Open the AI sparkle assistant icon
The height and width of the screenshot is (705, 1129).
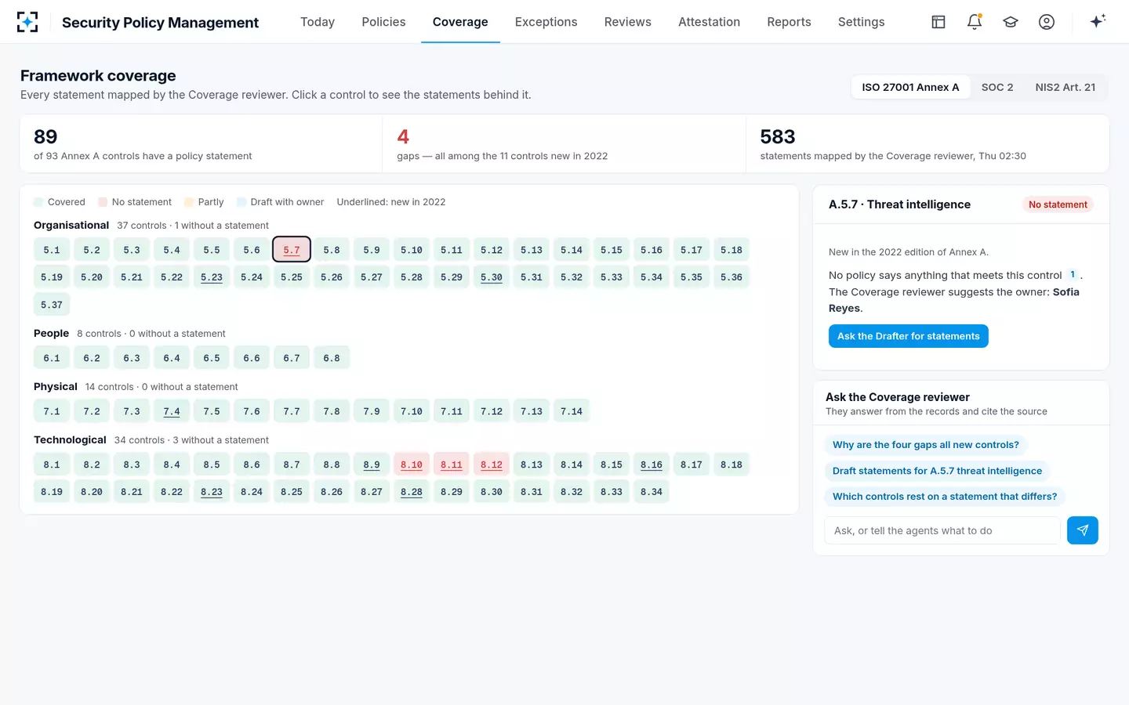pyautogui.click(x=1098, y=21)
